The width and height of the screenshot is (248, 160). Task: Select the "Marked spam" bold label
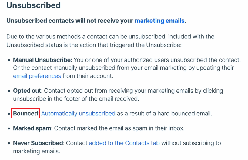[x=32, y=128]
